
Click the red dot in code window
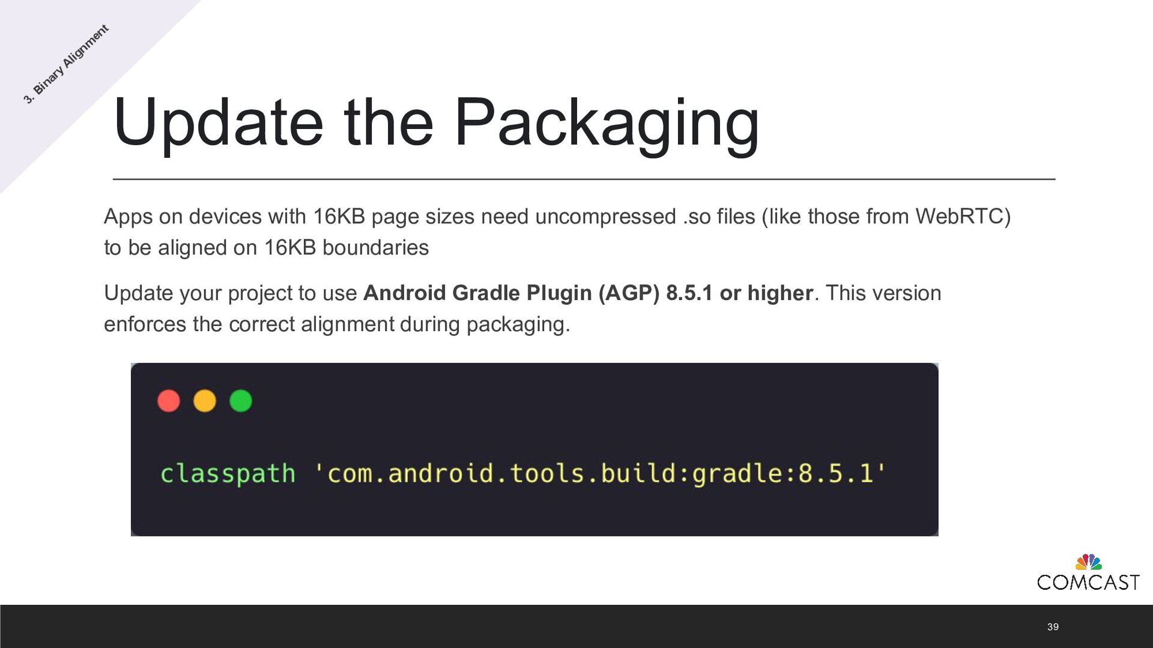[x=168, y=401]
